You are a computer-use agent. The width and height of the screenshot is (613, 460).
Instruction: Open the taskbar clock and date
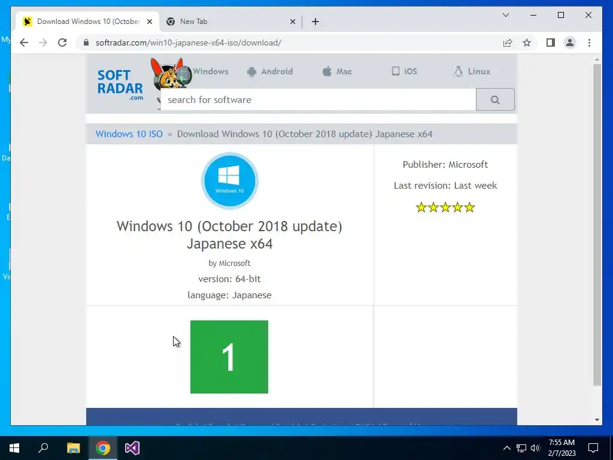coord(562,448)
